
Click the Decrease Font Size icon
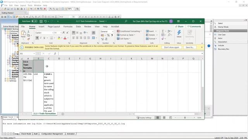pos(67,32)
